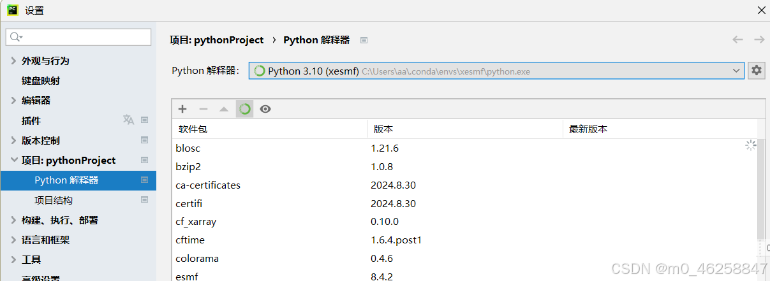This screenshot has height=281, width=770.
Task: Click 项目: pythonProject in the breadcrumb
Action: pos(216,40)
